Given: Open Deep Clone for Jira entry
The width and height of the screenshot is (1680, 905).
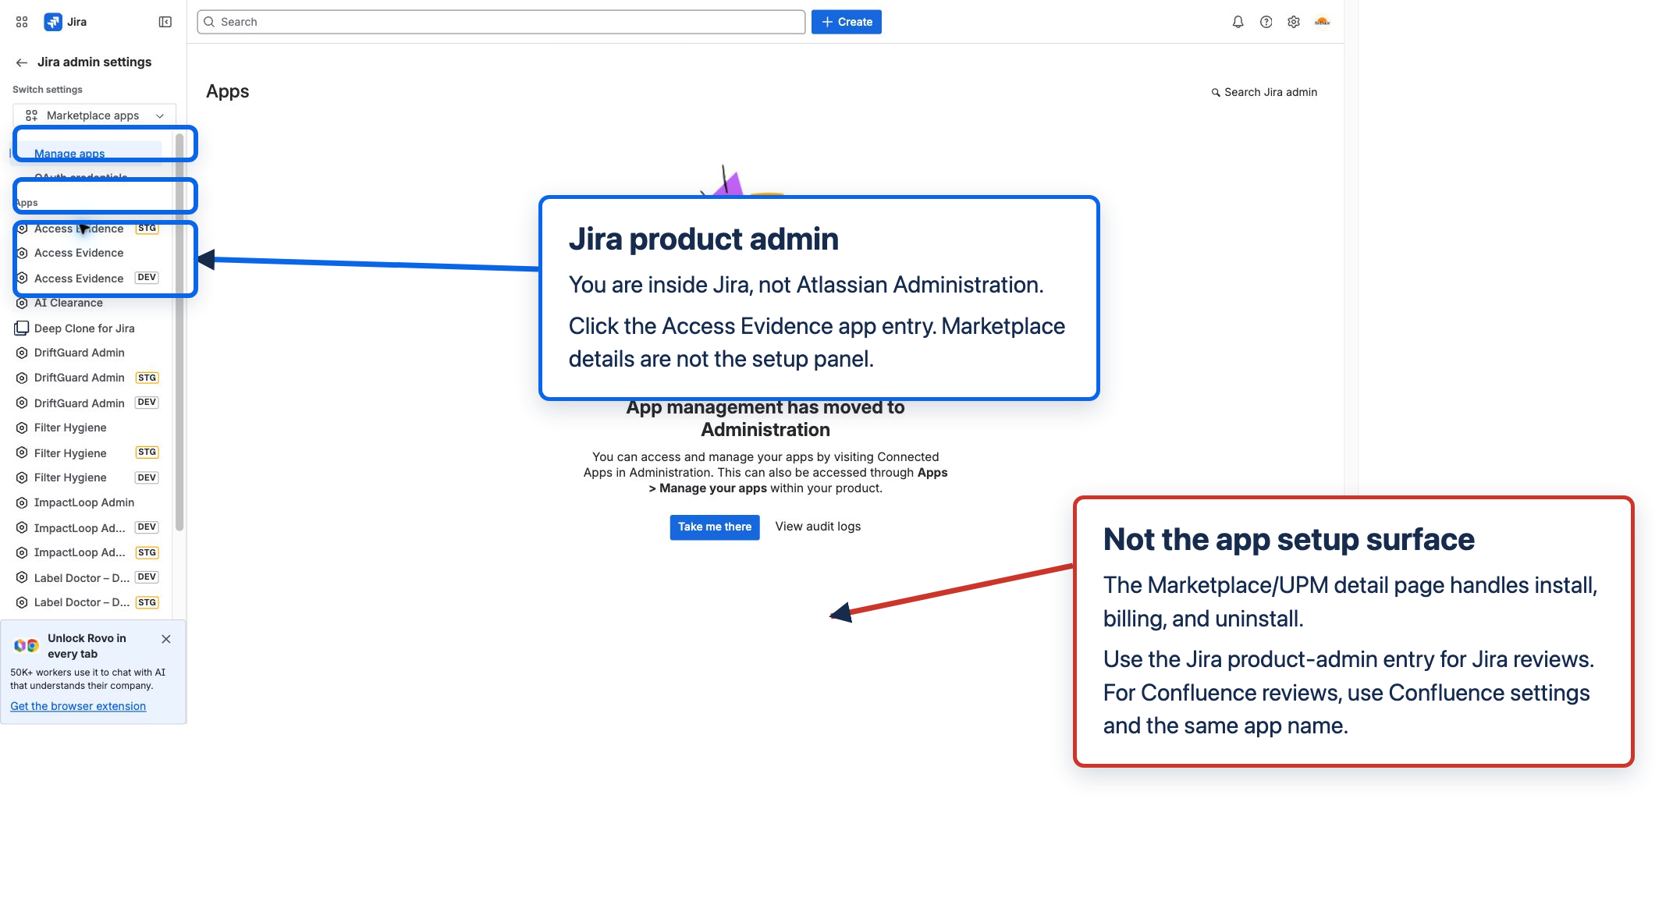Looking at the screenshot, I should [x=87, y=328].
